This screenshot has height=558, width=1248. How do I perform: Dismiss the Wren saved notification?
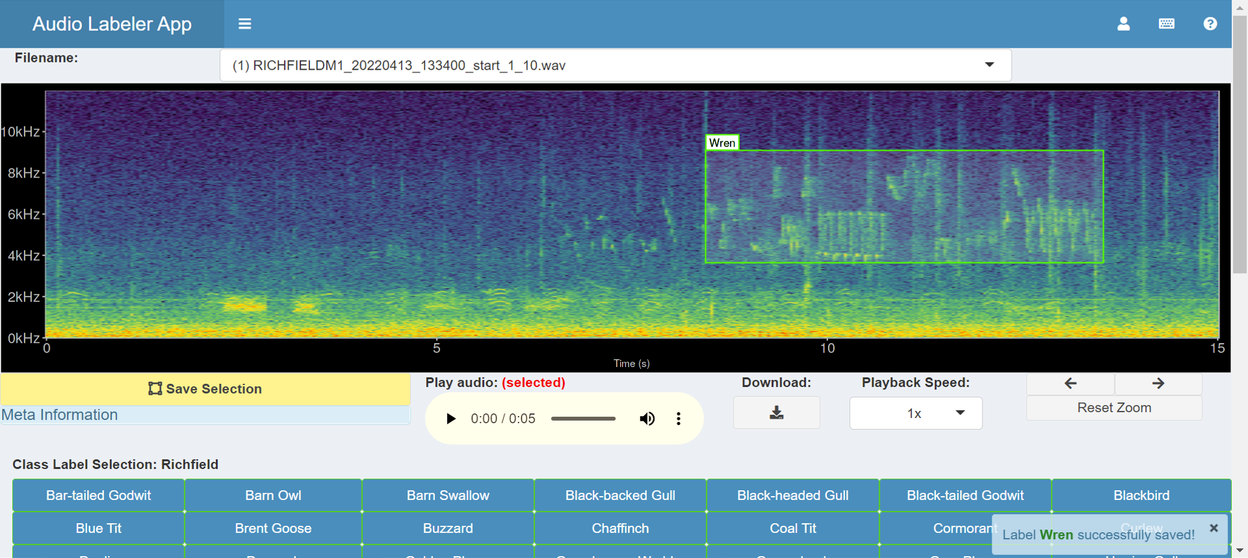[x=1214, y=528]
